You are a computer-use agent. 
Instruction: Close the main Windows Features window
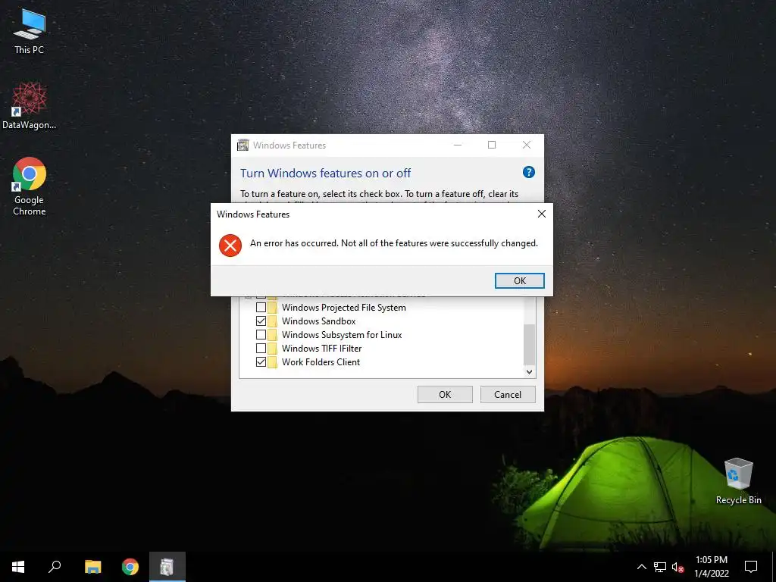527,145
